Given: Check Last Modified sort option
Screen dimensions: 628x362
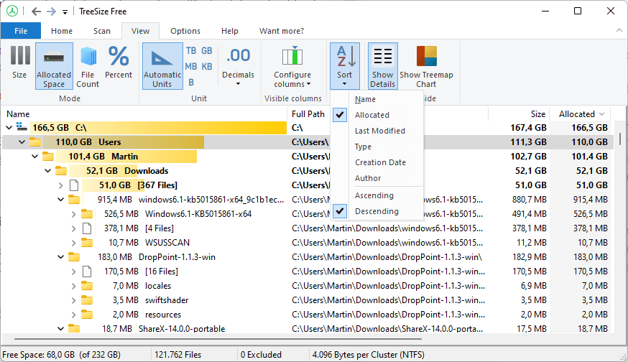Looking at the screenshot, I should [x=379, y=131].
